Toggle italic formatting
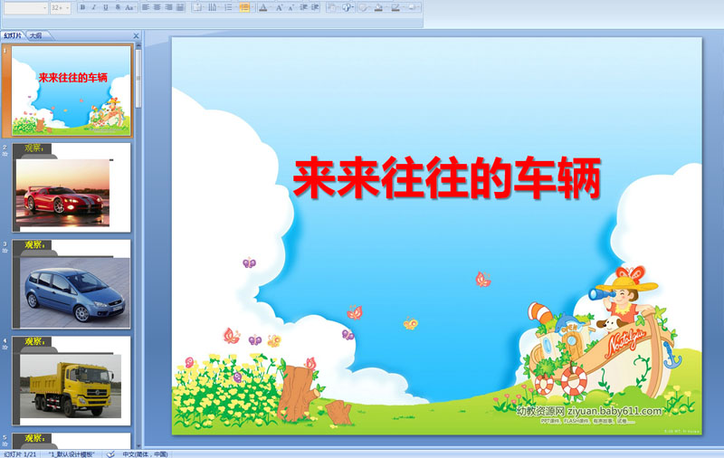This screenshot has height=458, width=724. [94, 7]
